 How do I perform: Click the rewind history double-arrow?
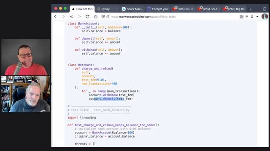(x=71, y=17)
